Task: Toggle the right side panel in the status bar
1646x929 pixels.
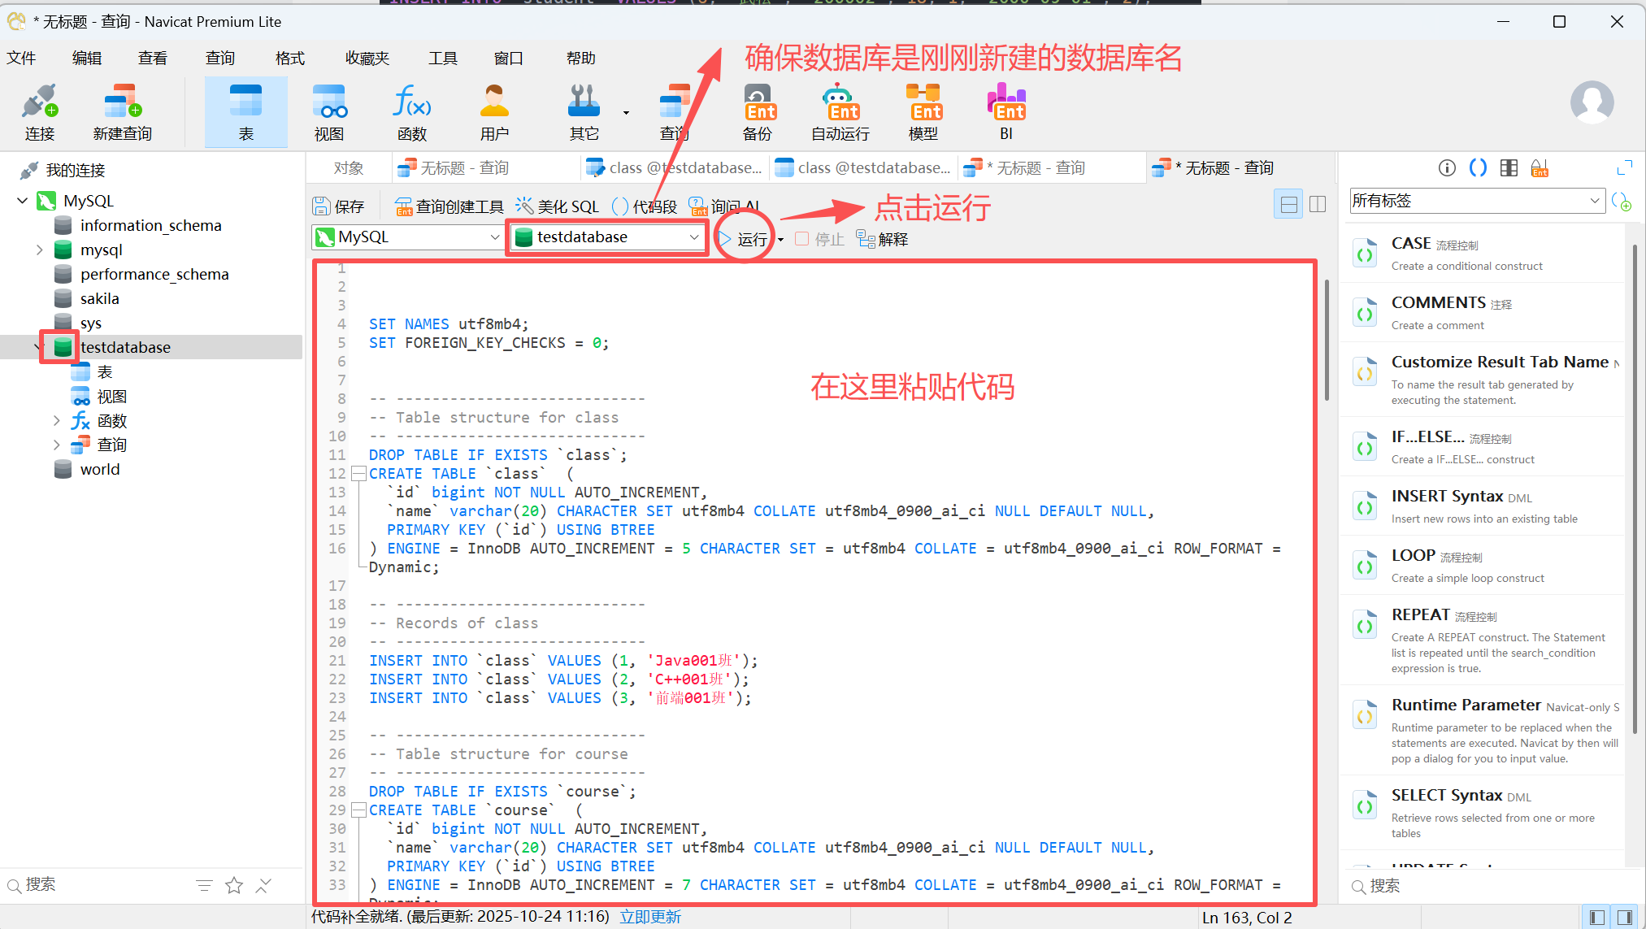Action: coord(1625,917)
